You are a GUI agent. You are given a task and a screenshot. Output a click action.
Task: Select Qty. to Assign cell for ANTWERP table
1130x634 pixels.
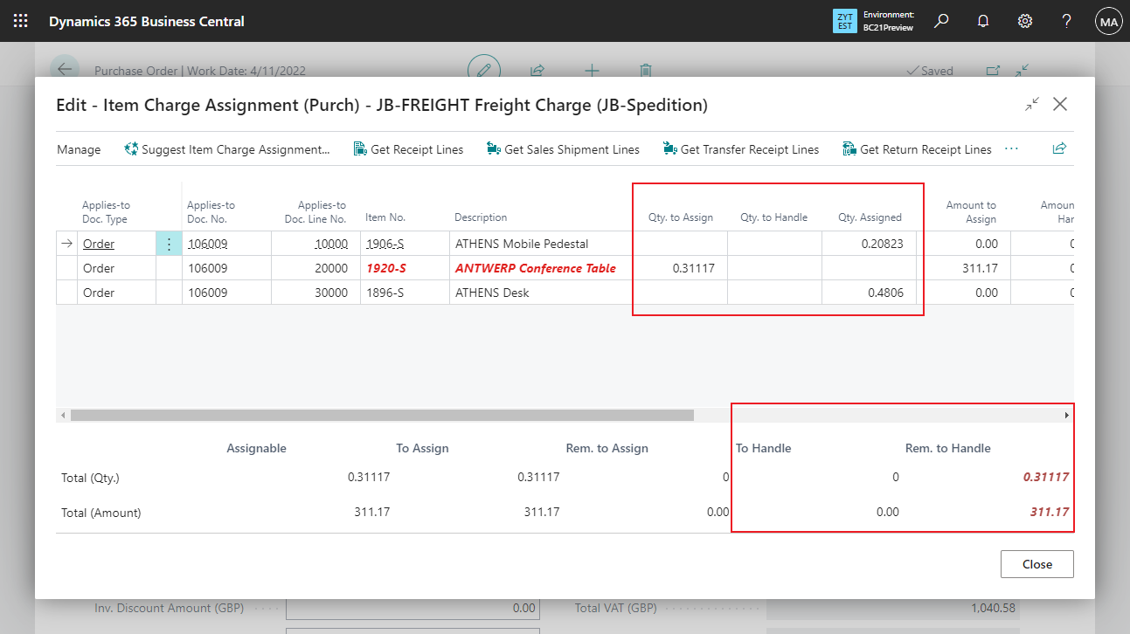point(681,269)
